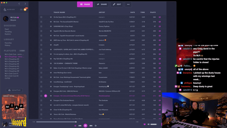Viewport: 227px width, 128px height.
Task: Favorite 'Pep Talk (MJ's ChopShop #4)' heart
Action: pos(51,59)
